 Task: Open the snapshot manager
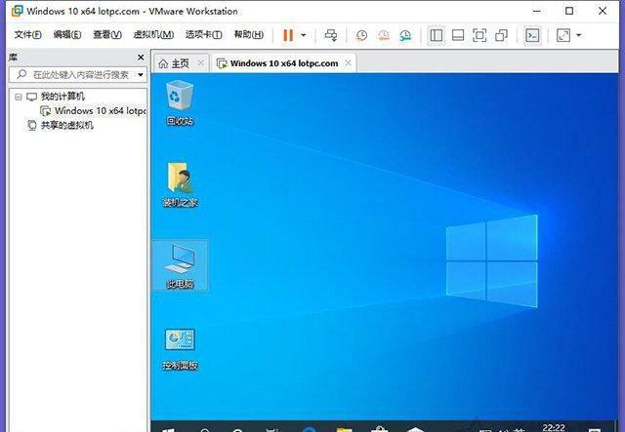point(405,35)
